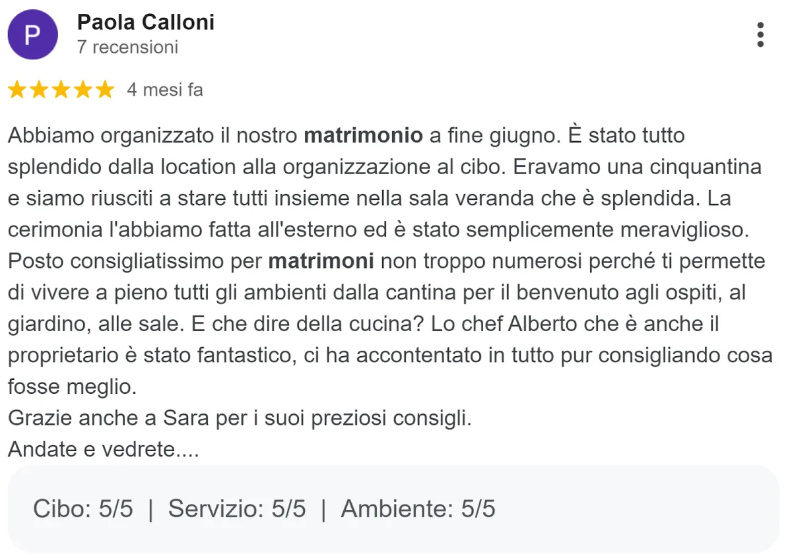Open the three-dot review options menu

760,34
